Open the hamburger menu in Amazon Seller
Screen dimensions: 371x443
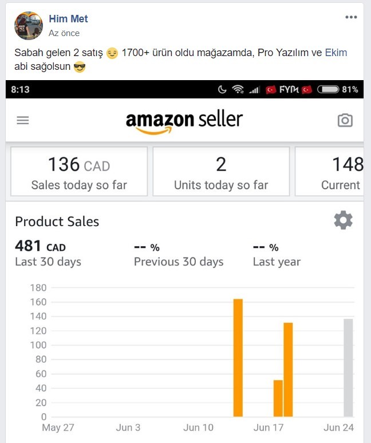click(x=22, y=120)
